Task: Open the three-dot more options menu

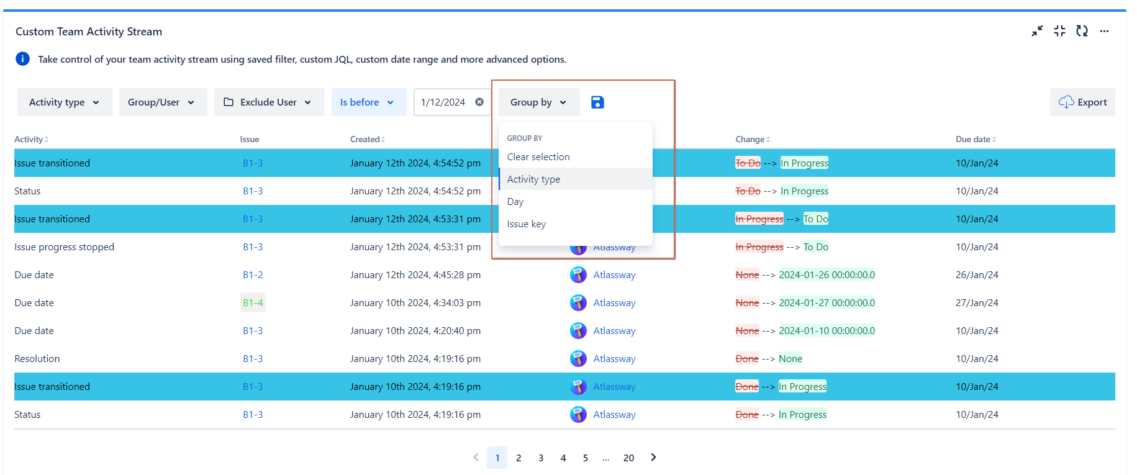Action: (x=1104, y=31)
